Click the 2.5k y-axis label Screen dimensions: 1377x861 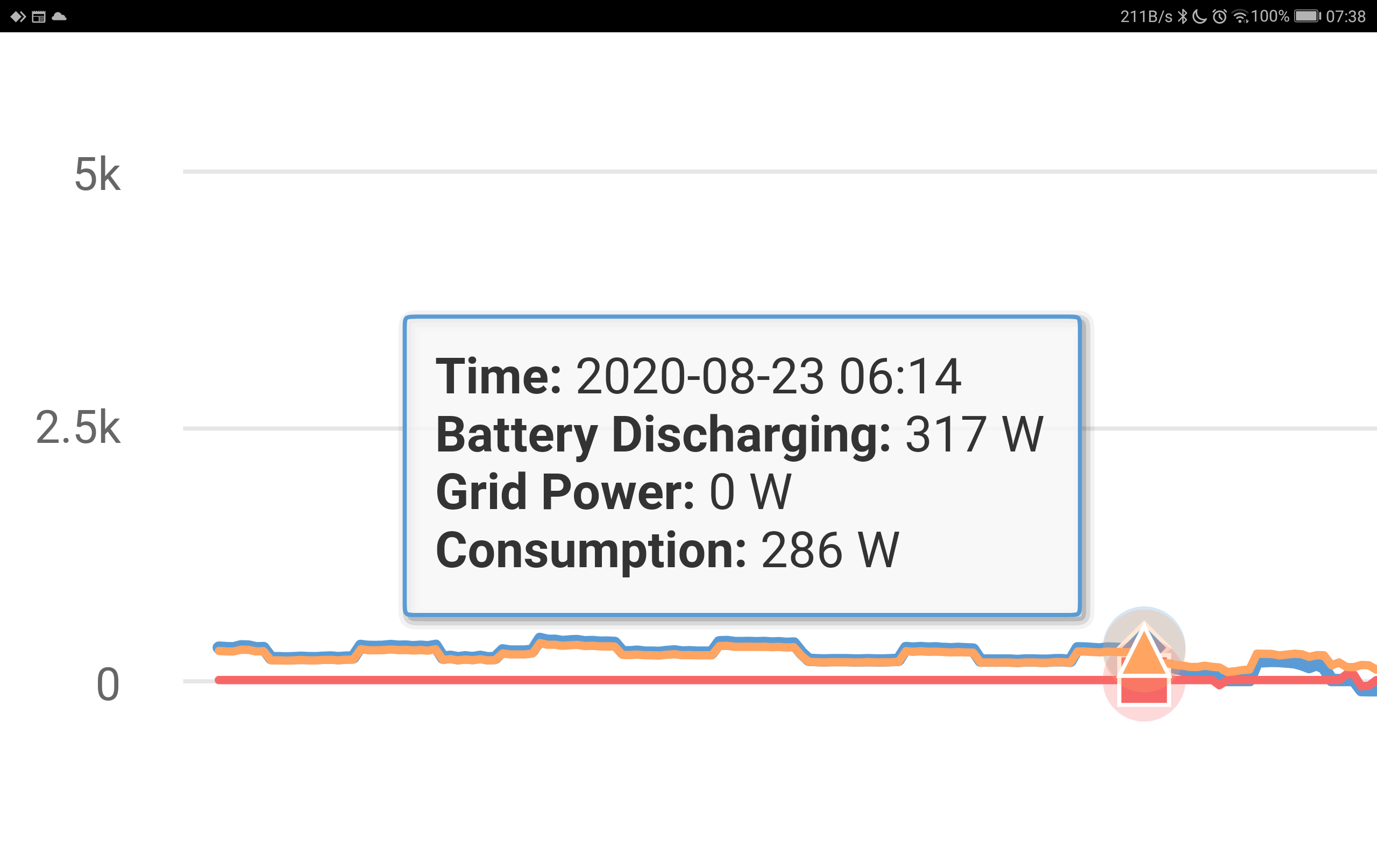click(78, 428)
